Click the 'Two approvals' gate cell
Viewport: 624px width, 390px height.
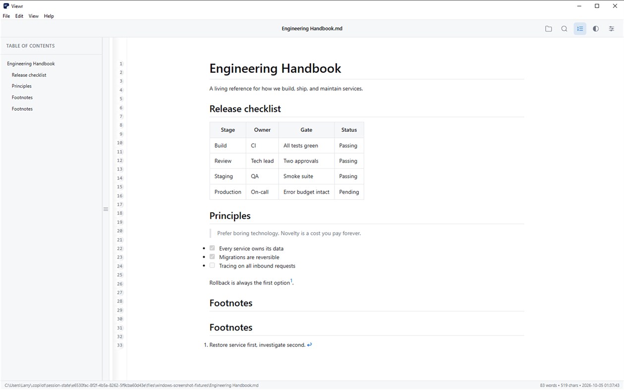[306, 161]
